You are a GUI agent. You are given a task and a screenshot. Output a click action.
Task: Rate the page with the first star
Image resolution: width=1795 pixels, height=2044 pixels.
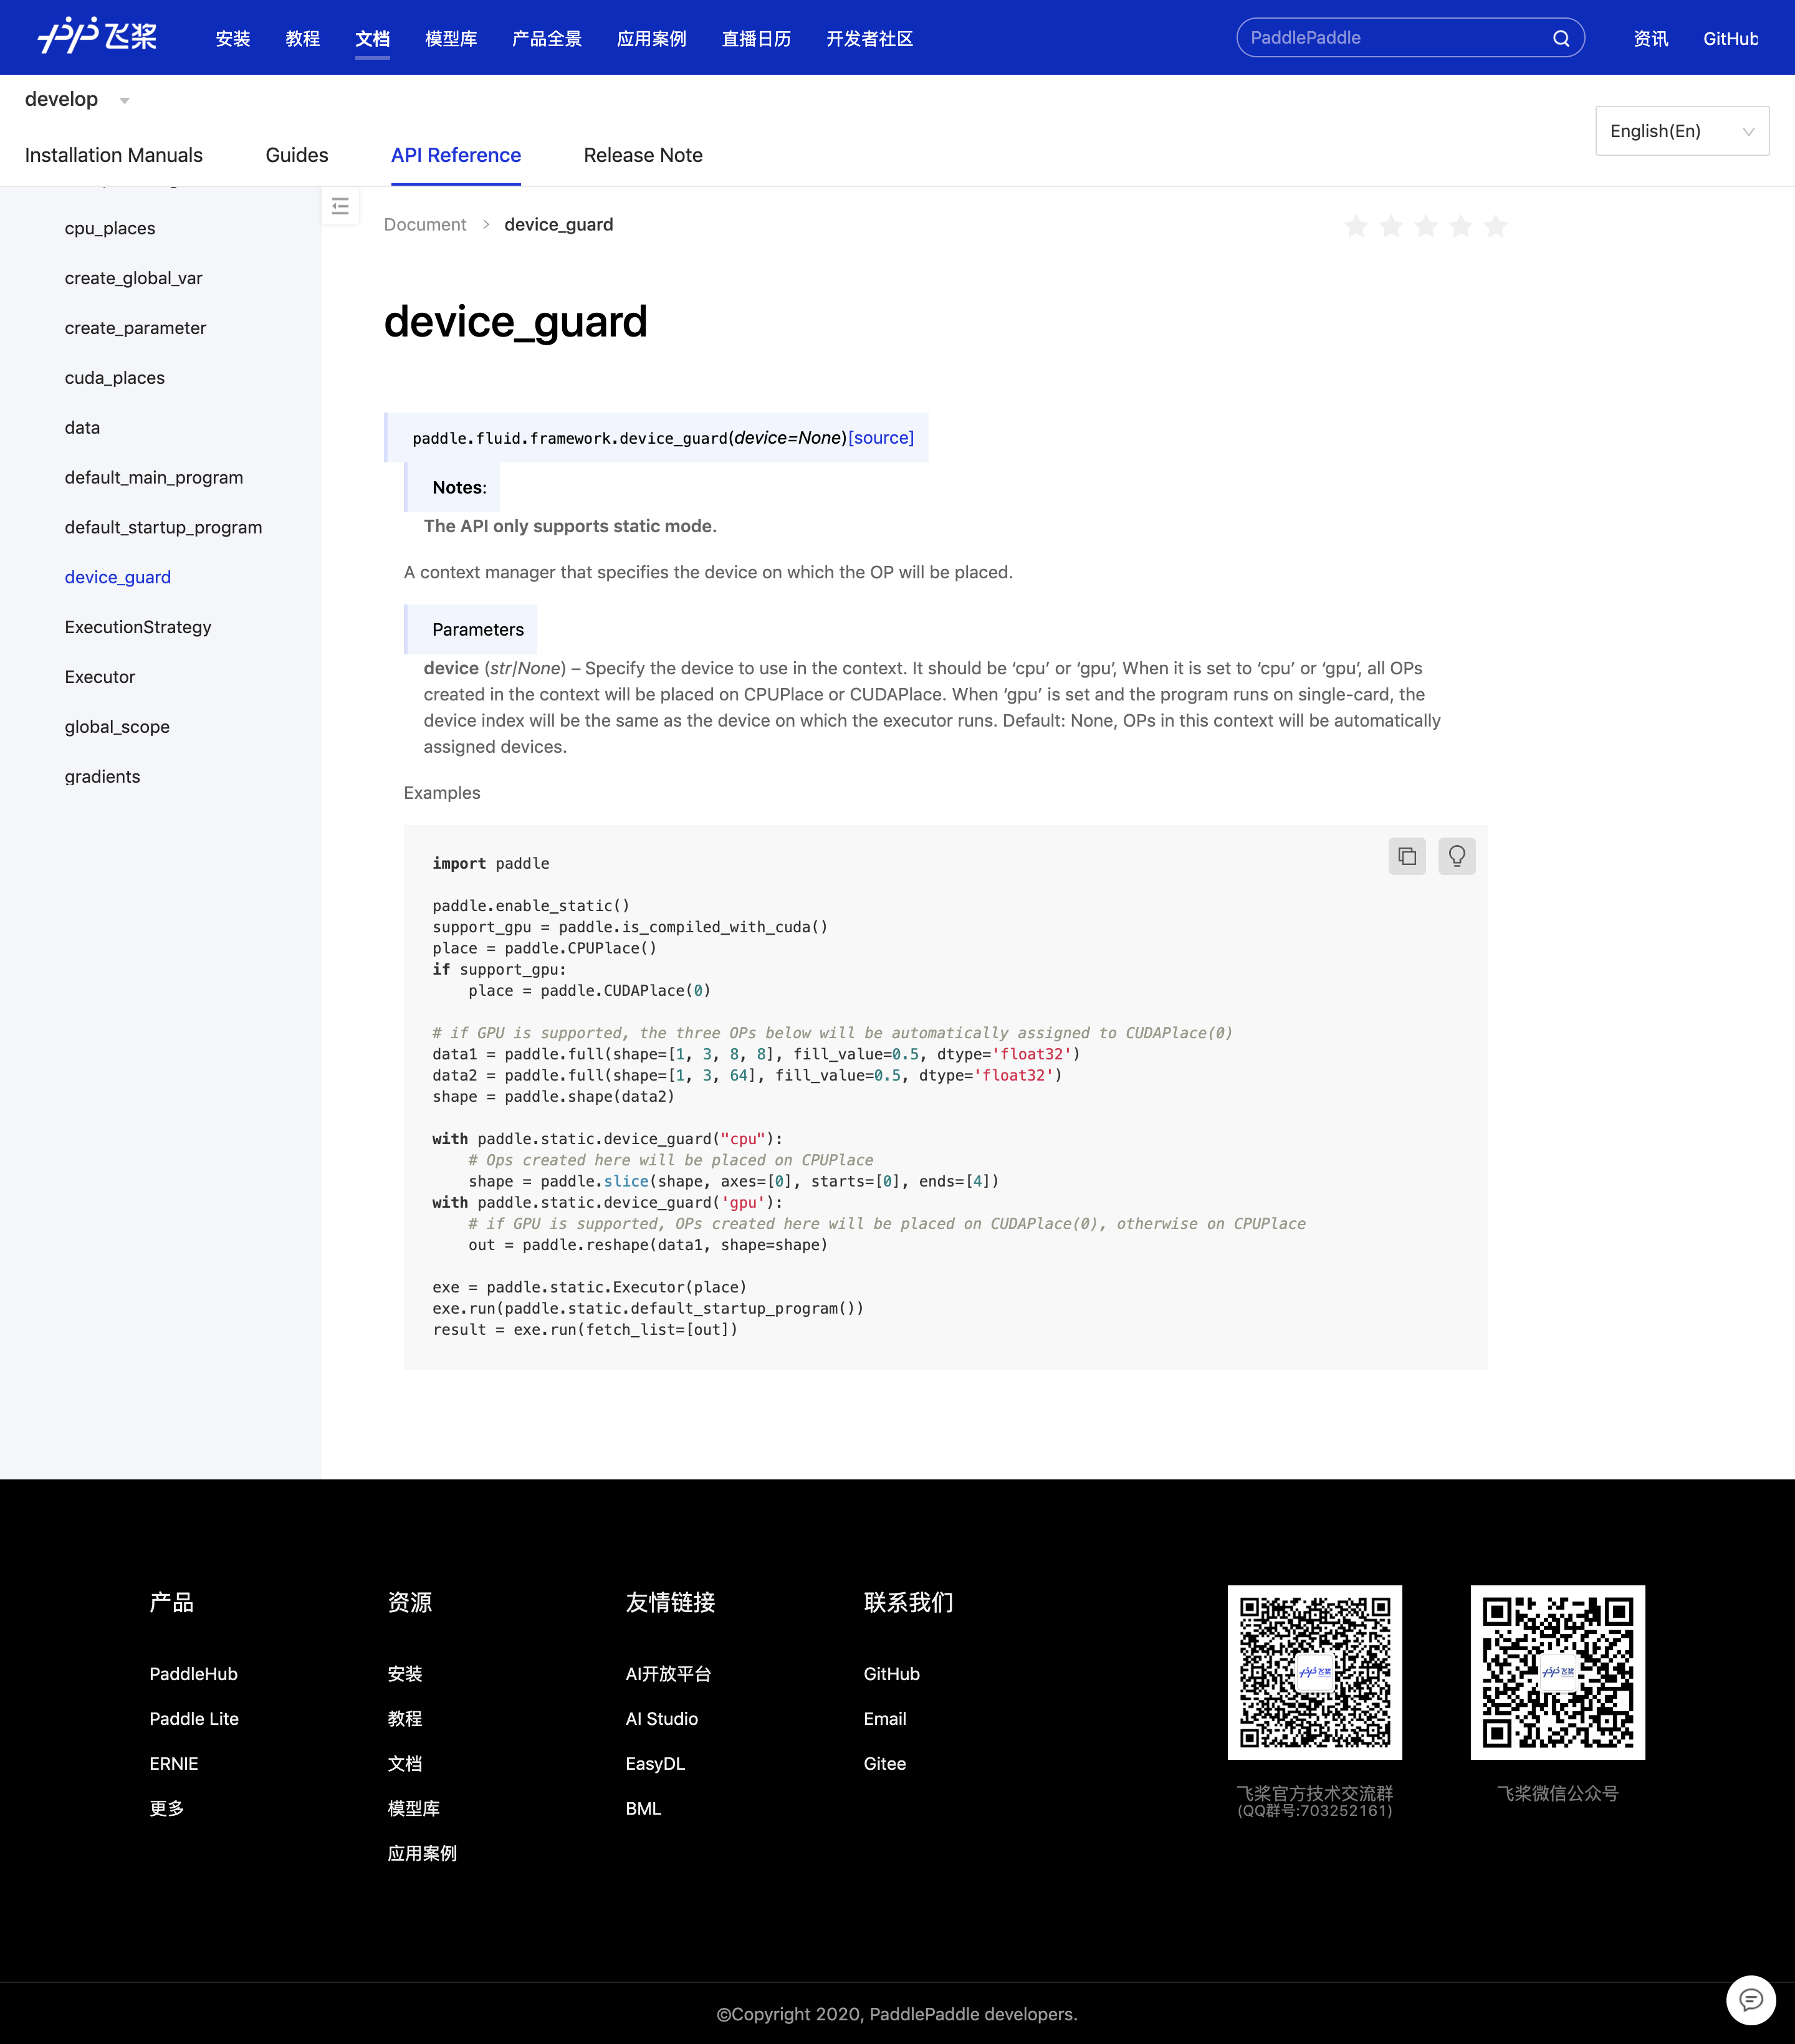(1356, 226)
